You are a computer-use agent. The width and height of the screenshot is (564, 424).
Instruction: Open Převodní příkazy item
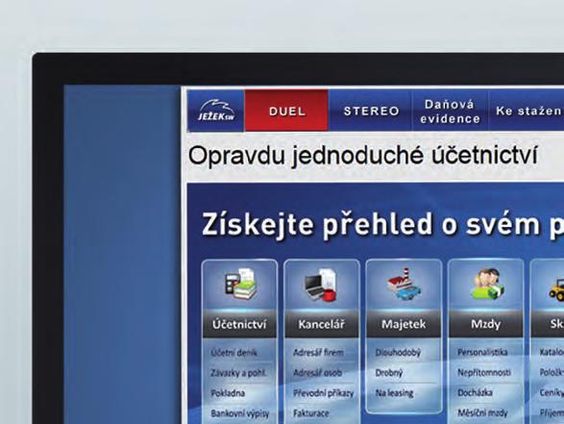(324, 393)
